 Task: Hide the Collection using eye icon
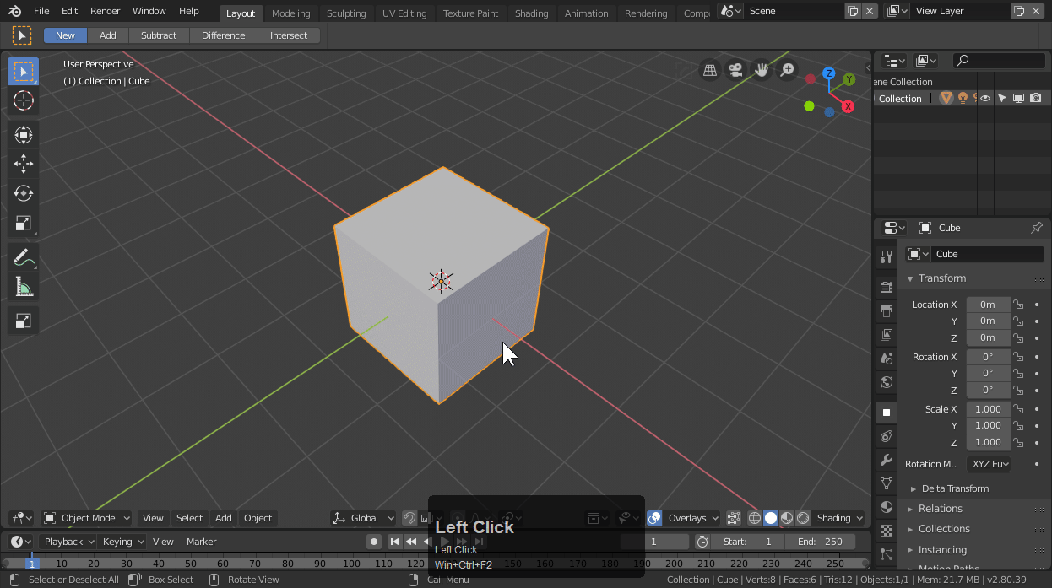984,99
